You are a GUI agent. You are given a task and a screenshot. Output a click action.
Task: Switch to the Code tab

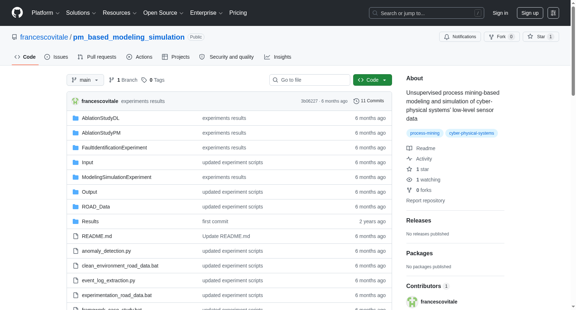(x=25, y=57)
